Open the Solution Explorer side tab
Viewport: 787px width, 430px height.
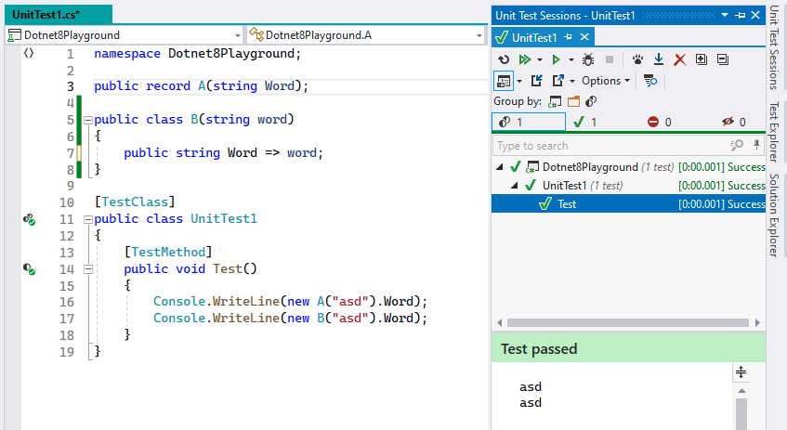[774, 215]
